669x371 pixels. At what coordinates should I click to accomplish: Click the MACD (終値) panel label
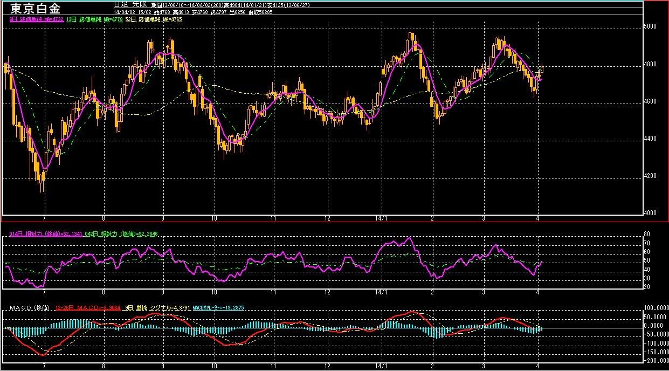point(30,307)
